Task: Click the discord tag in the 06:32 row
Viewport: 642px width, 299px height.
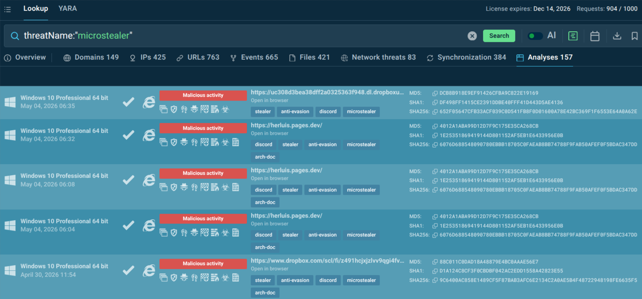Action: pyautogui.click(x=264, y=144)
